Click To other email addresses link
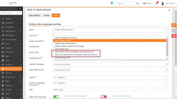This screenshot has height=99, width=177. click(121, 96)
